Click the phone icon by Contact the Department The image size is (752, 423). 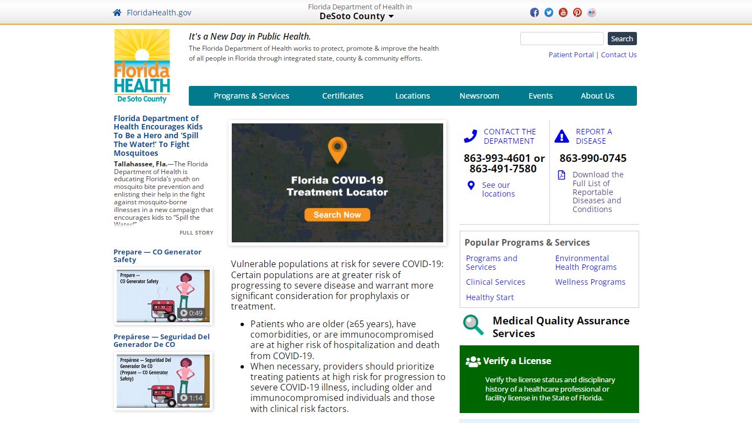click(471, 136)
